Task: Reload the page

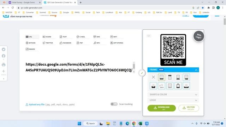Action: [13, 8]
